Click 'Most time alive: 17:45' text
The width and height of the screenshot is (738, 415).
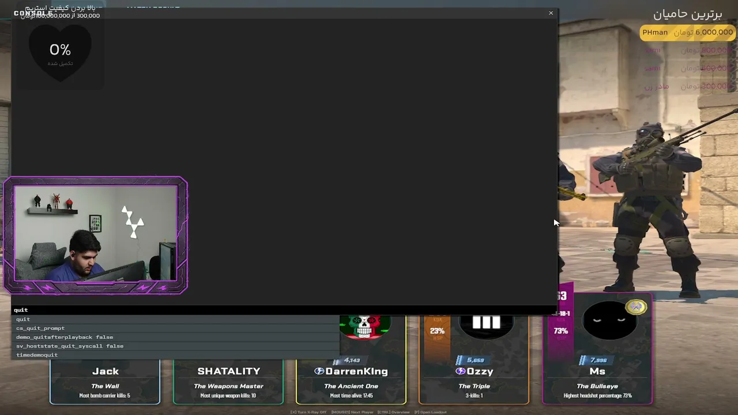pos(351,395)
